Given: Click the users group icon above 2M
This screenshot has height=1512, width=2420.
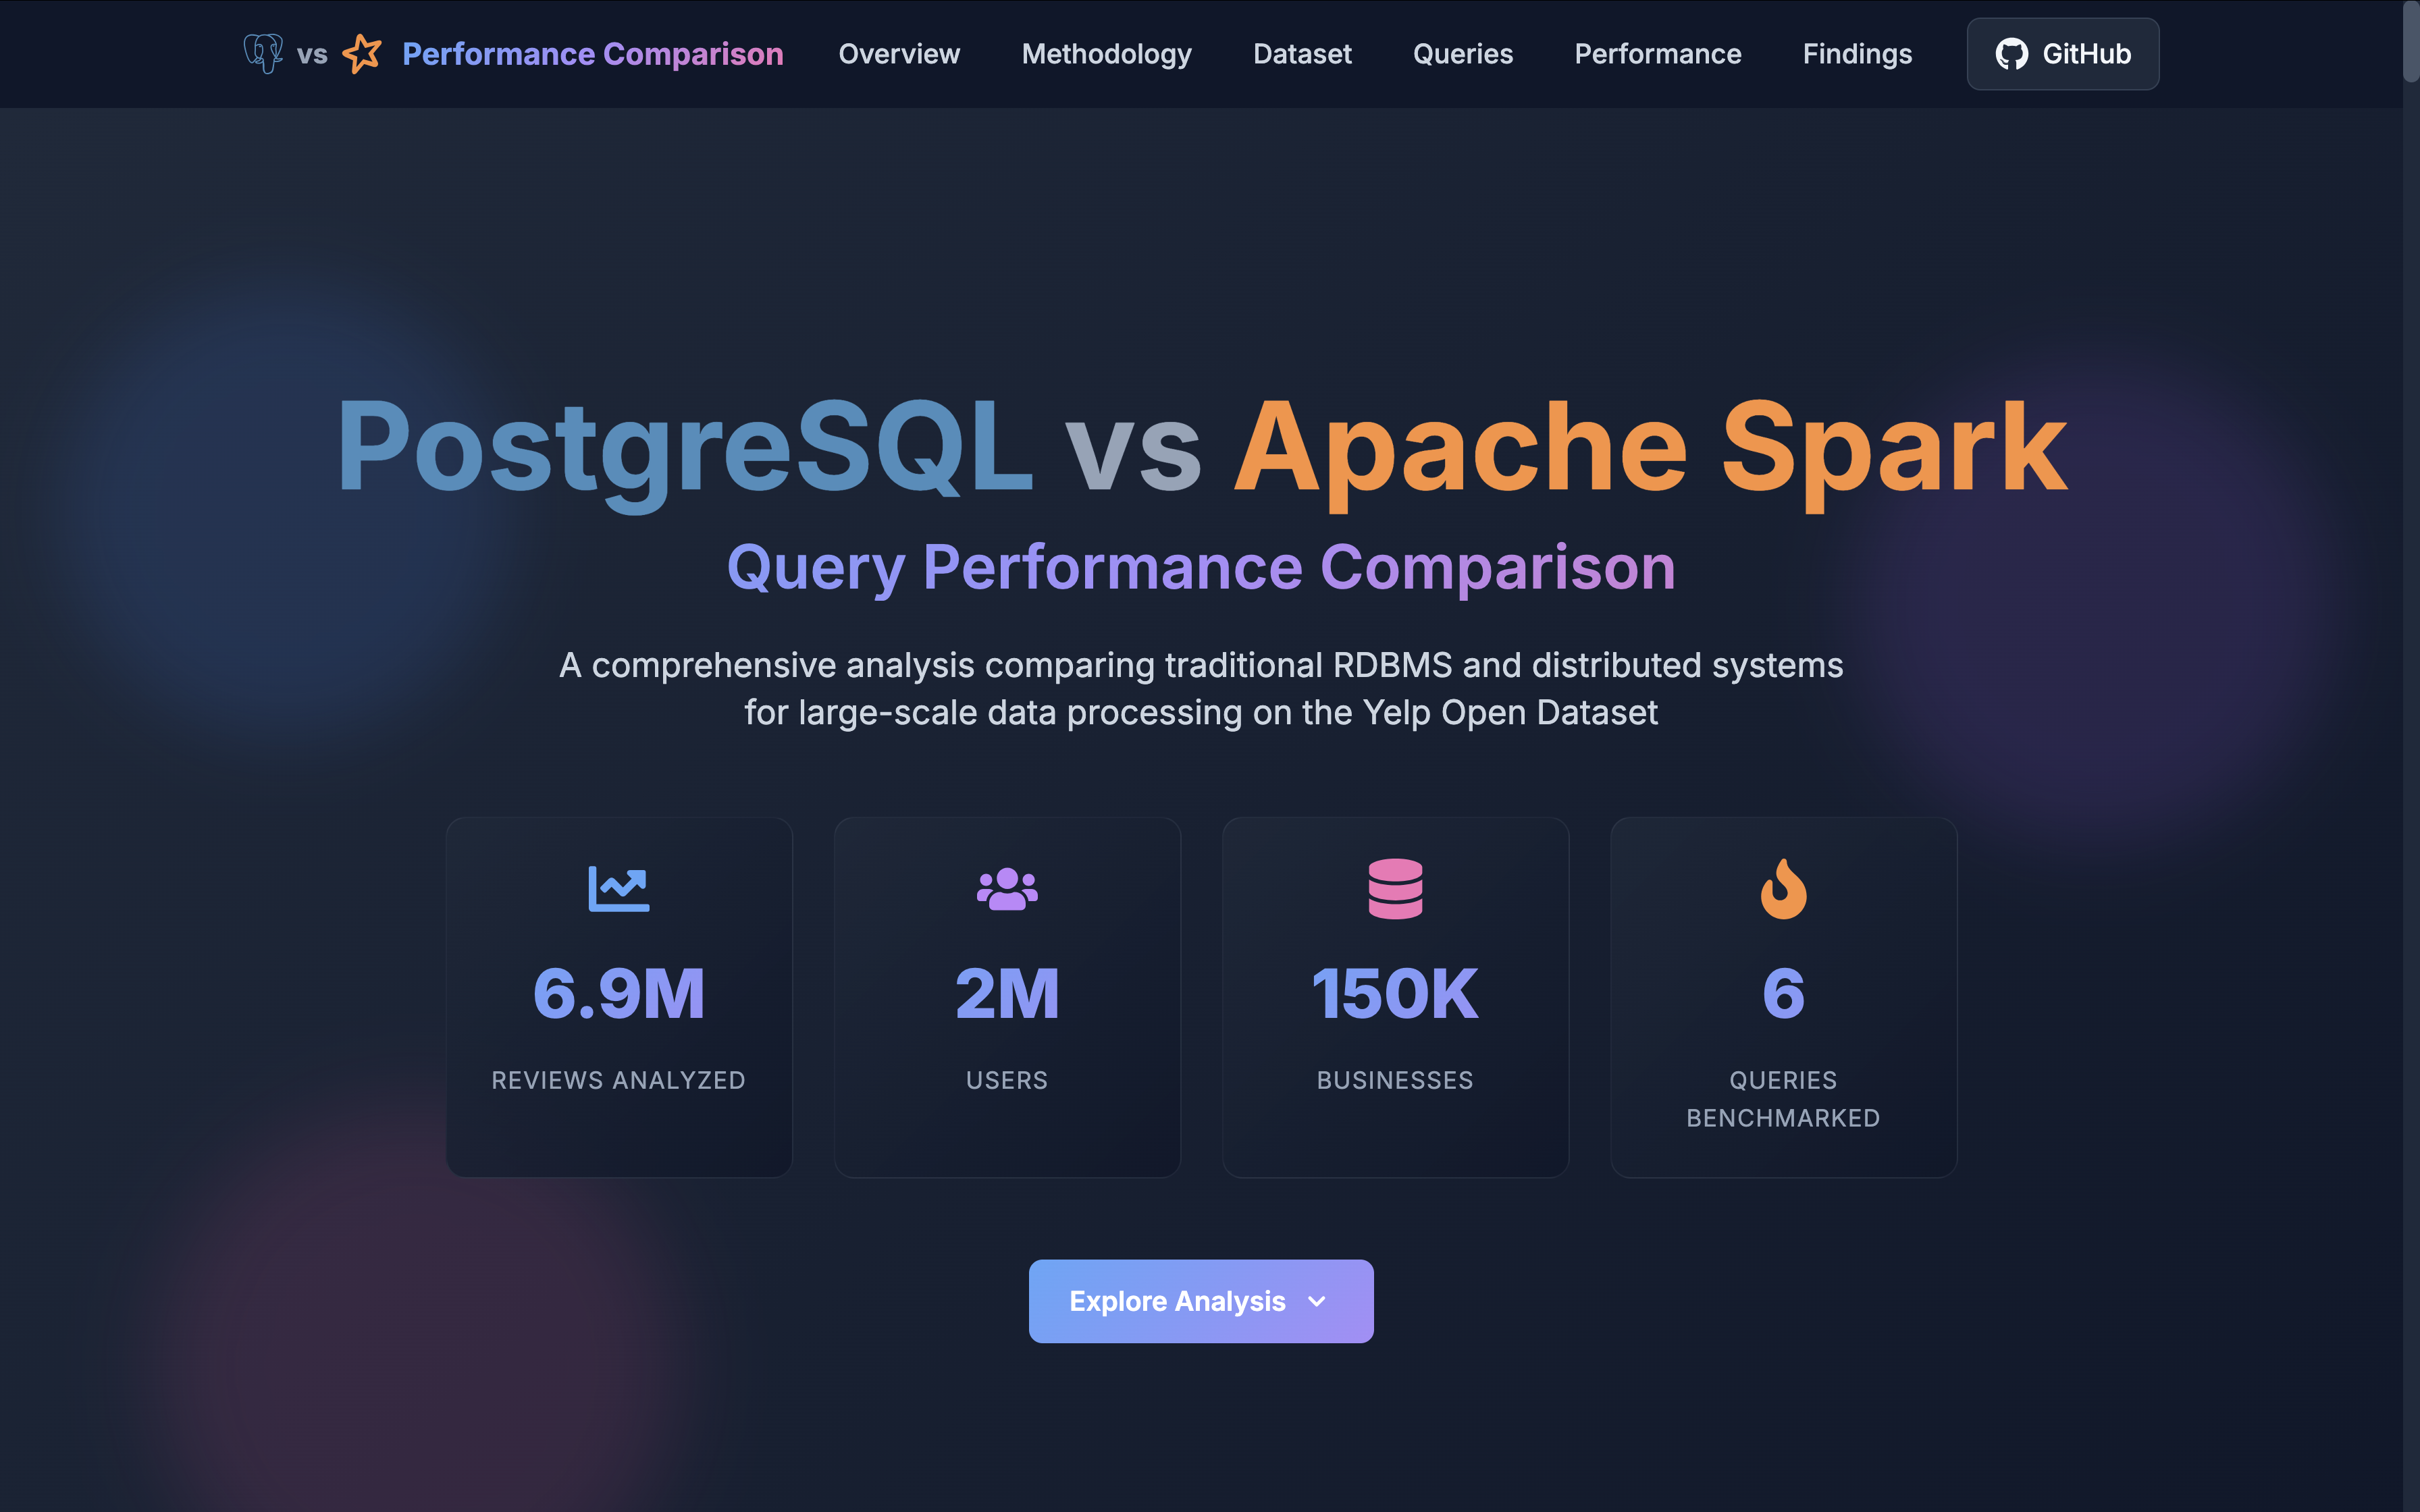Looking at the screenshot, I should (x=1007, y=888).
